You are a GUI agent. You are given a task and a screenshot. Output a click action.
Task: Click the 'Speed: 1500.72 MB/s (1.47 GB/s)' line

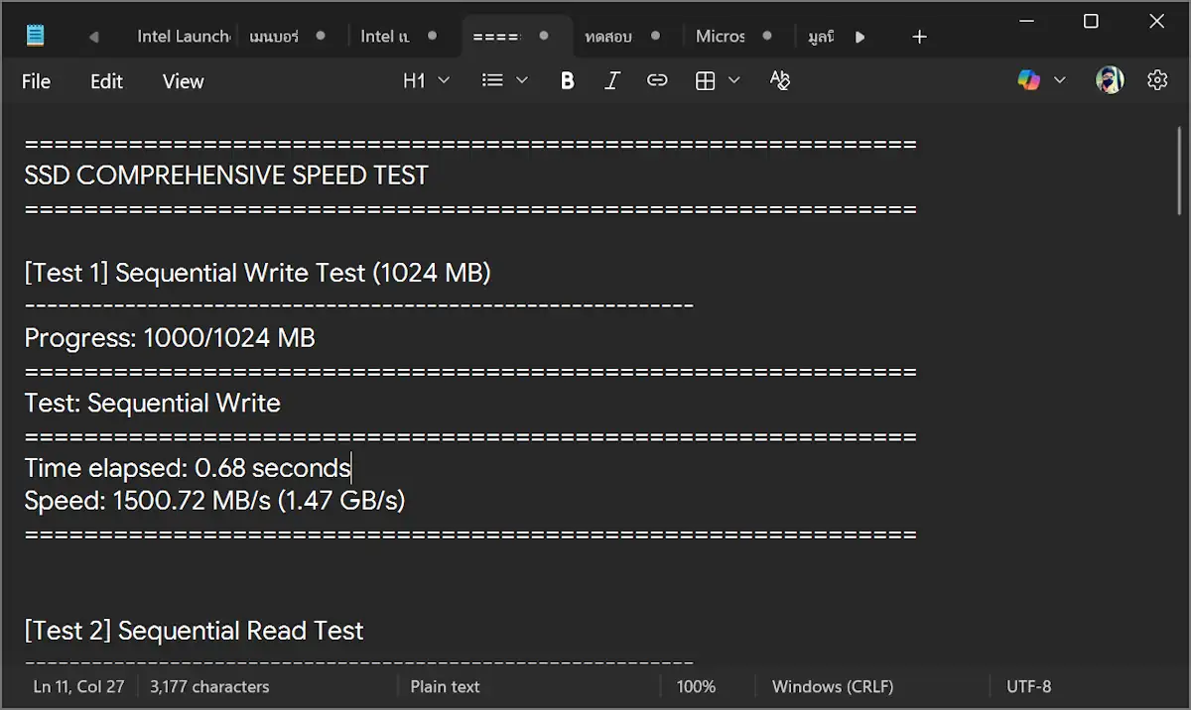tap(214, 501)
